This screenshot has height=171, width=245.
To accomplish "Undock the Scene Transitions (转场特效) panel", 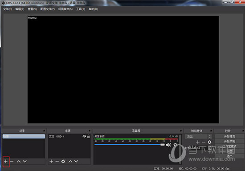I will (x=211, y=131).
